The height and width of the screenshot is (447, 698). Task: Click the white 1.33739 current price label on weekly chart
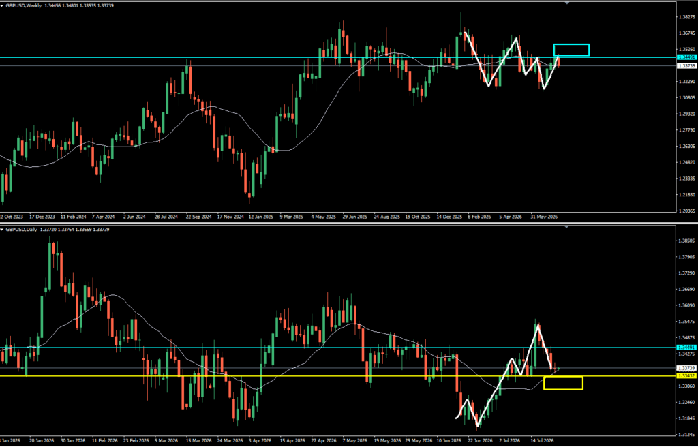tap(686, 66)
